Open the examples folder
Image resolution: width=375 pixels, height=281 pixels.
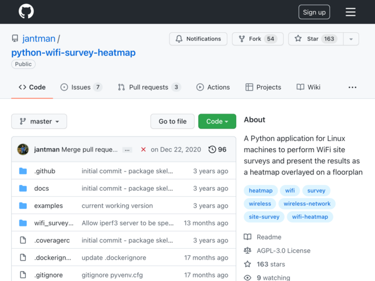[x=48, y=205]
